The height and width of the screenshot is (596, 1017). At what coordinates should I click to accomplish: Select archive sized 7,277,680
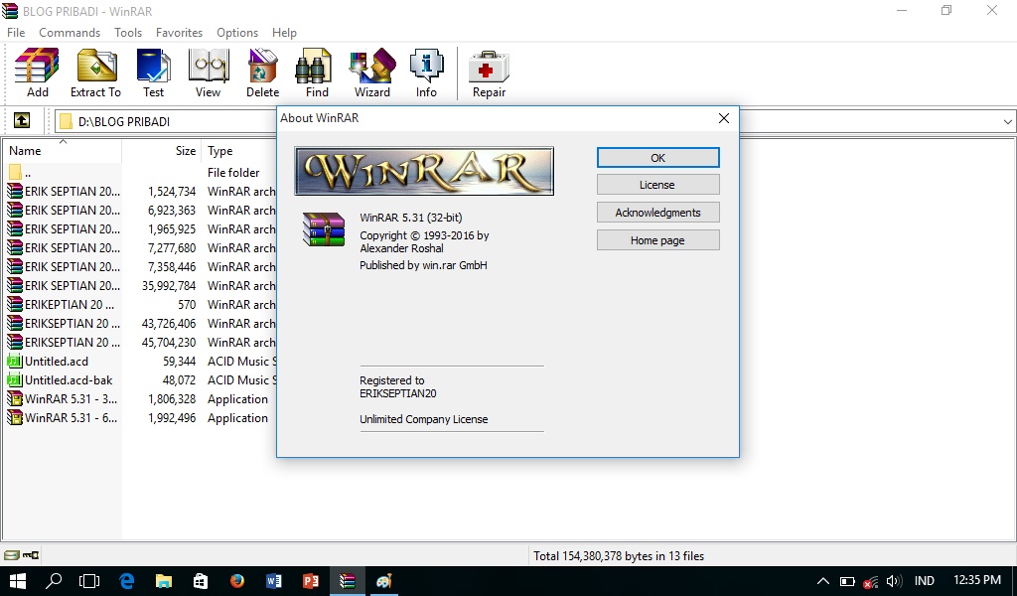pyautogui.click(x=140, y=247)
